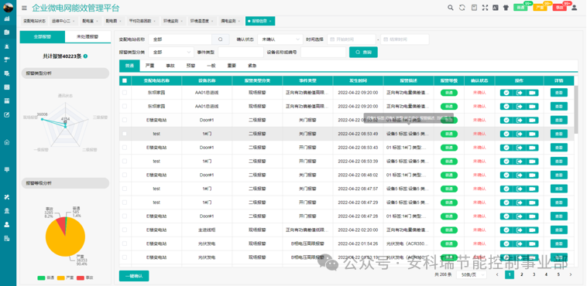
Task: Confirm the 02:20:00 alarm with check icon
Action: click(x=506, y=230)
